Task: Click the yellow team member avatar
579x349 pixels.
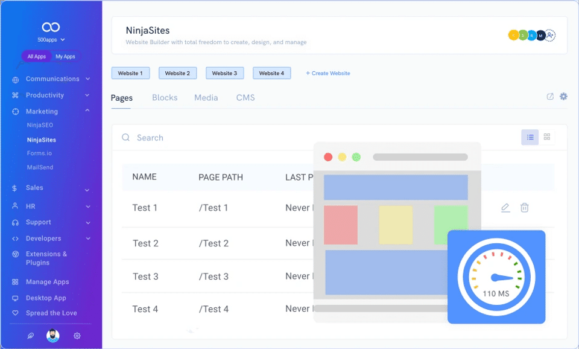Action: point(514,35)
